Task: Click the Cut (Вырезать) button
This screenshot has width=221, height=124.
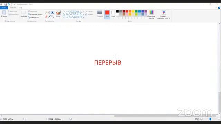Action: (x=12, y=11)
